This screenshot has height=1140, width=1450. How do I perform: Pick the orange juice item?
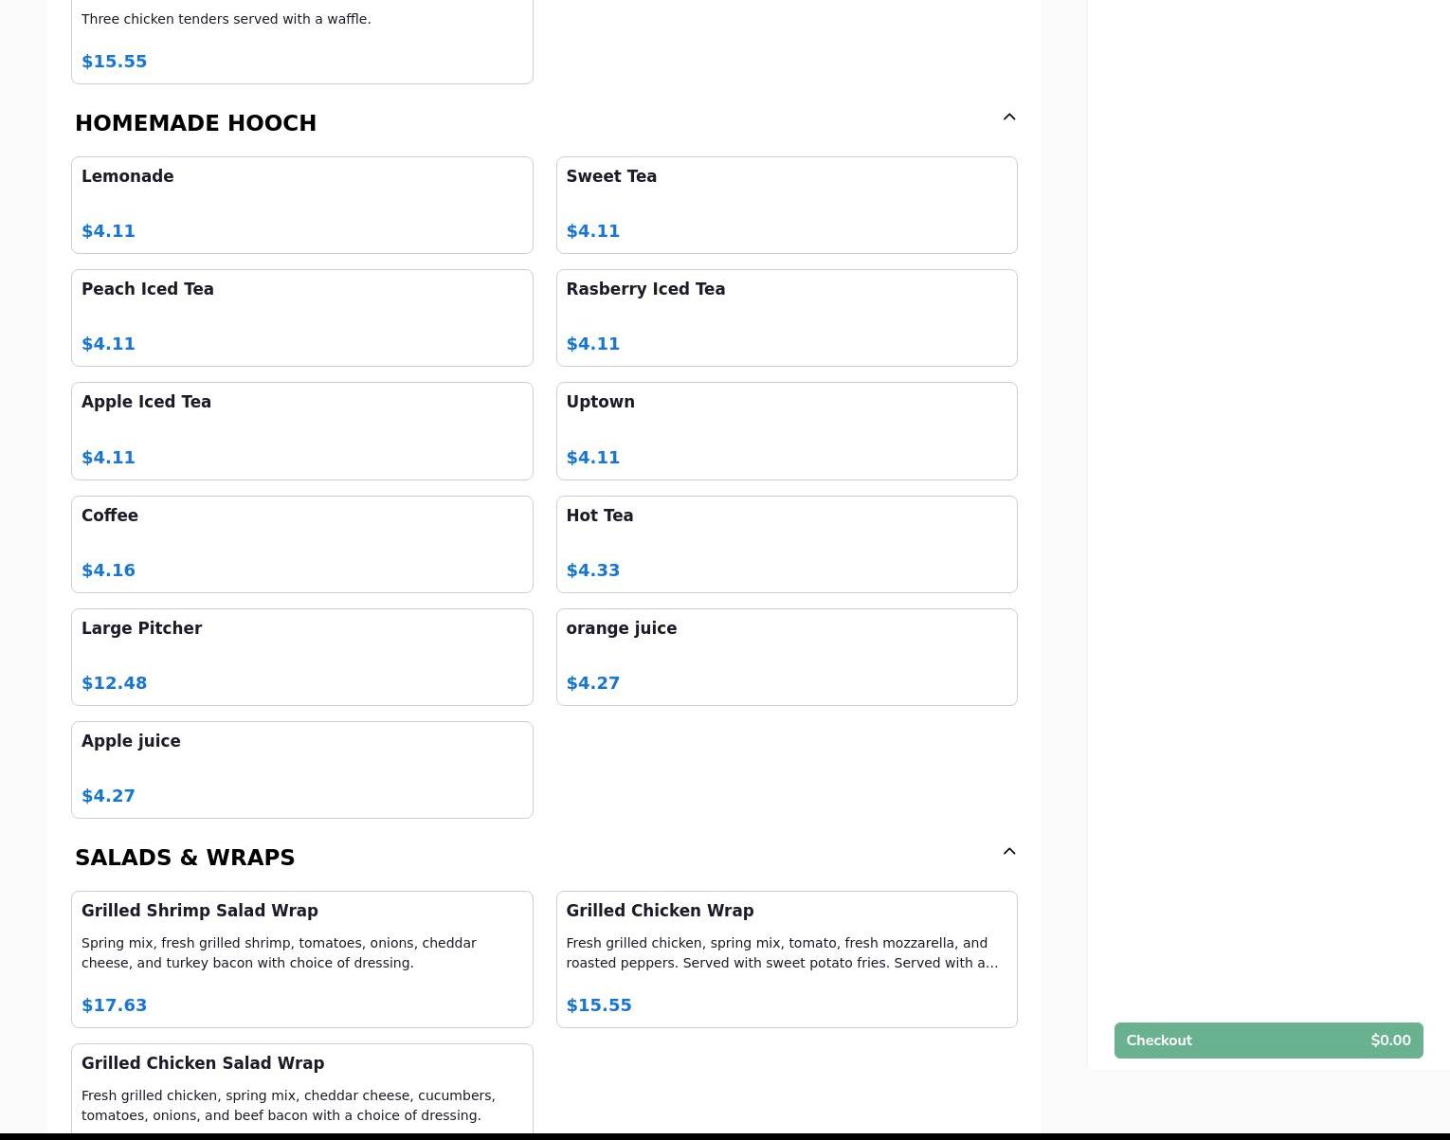[787, 658]
